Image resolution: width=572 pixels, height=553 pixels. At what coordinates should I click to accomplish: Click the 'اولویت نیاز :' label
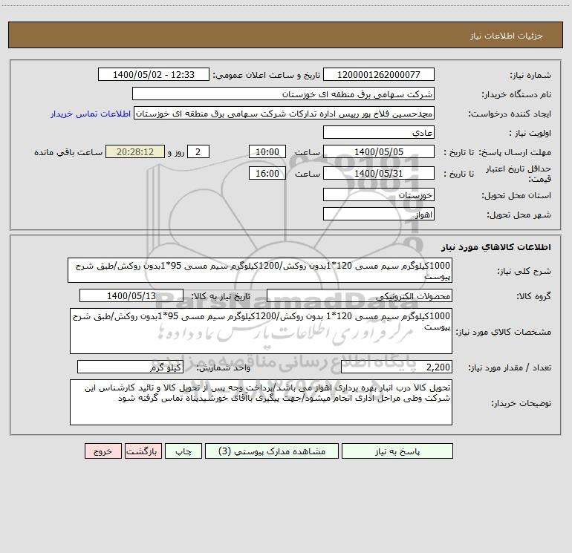pos(530,133)
